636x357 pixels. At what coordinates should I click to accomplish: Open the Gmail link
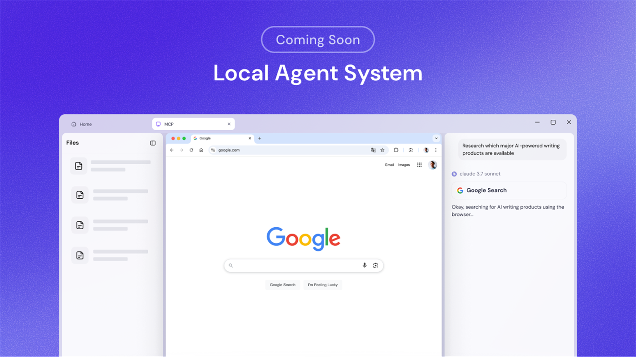pos(390,165)
